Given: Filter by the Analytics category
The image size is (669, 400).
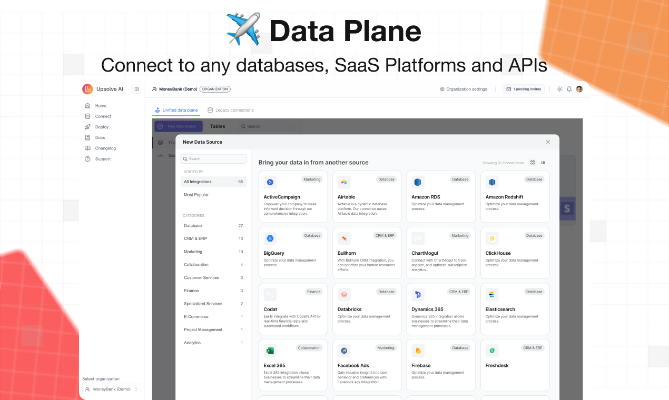Looking at the screenshot, I should pos(213,343).
